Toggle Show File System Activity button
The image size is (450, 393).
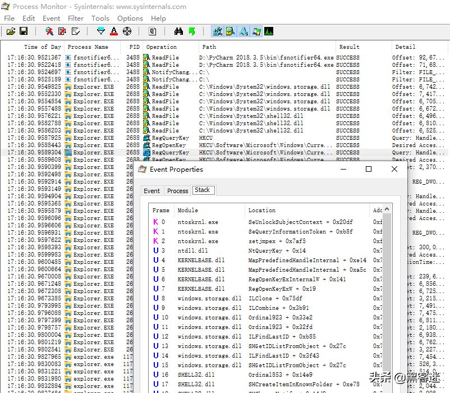(230, 31)
